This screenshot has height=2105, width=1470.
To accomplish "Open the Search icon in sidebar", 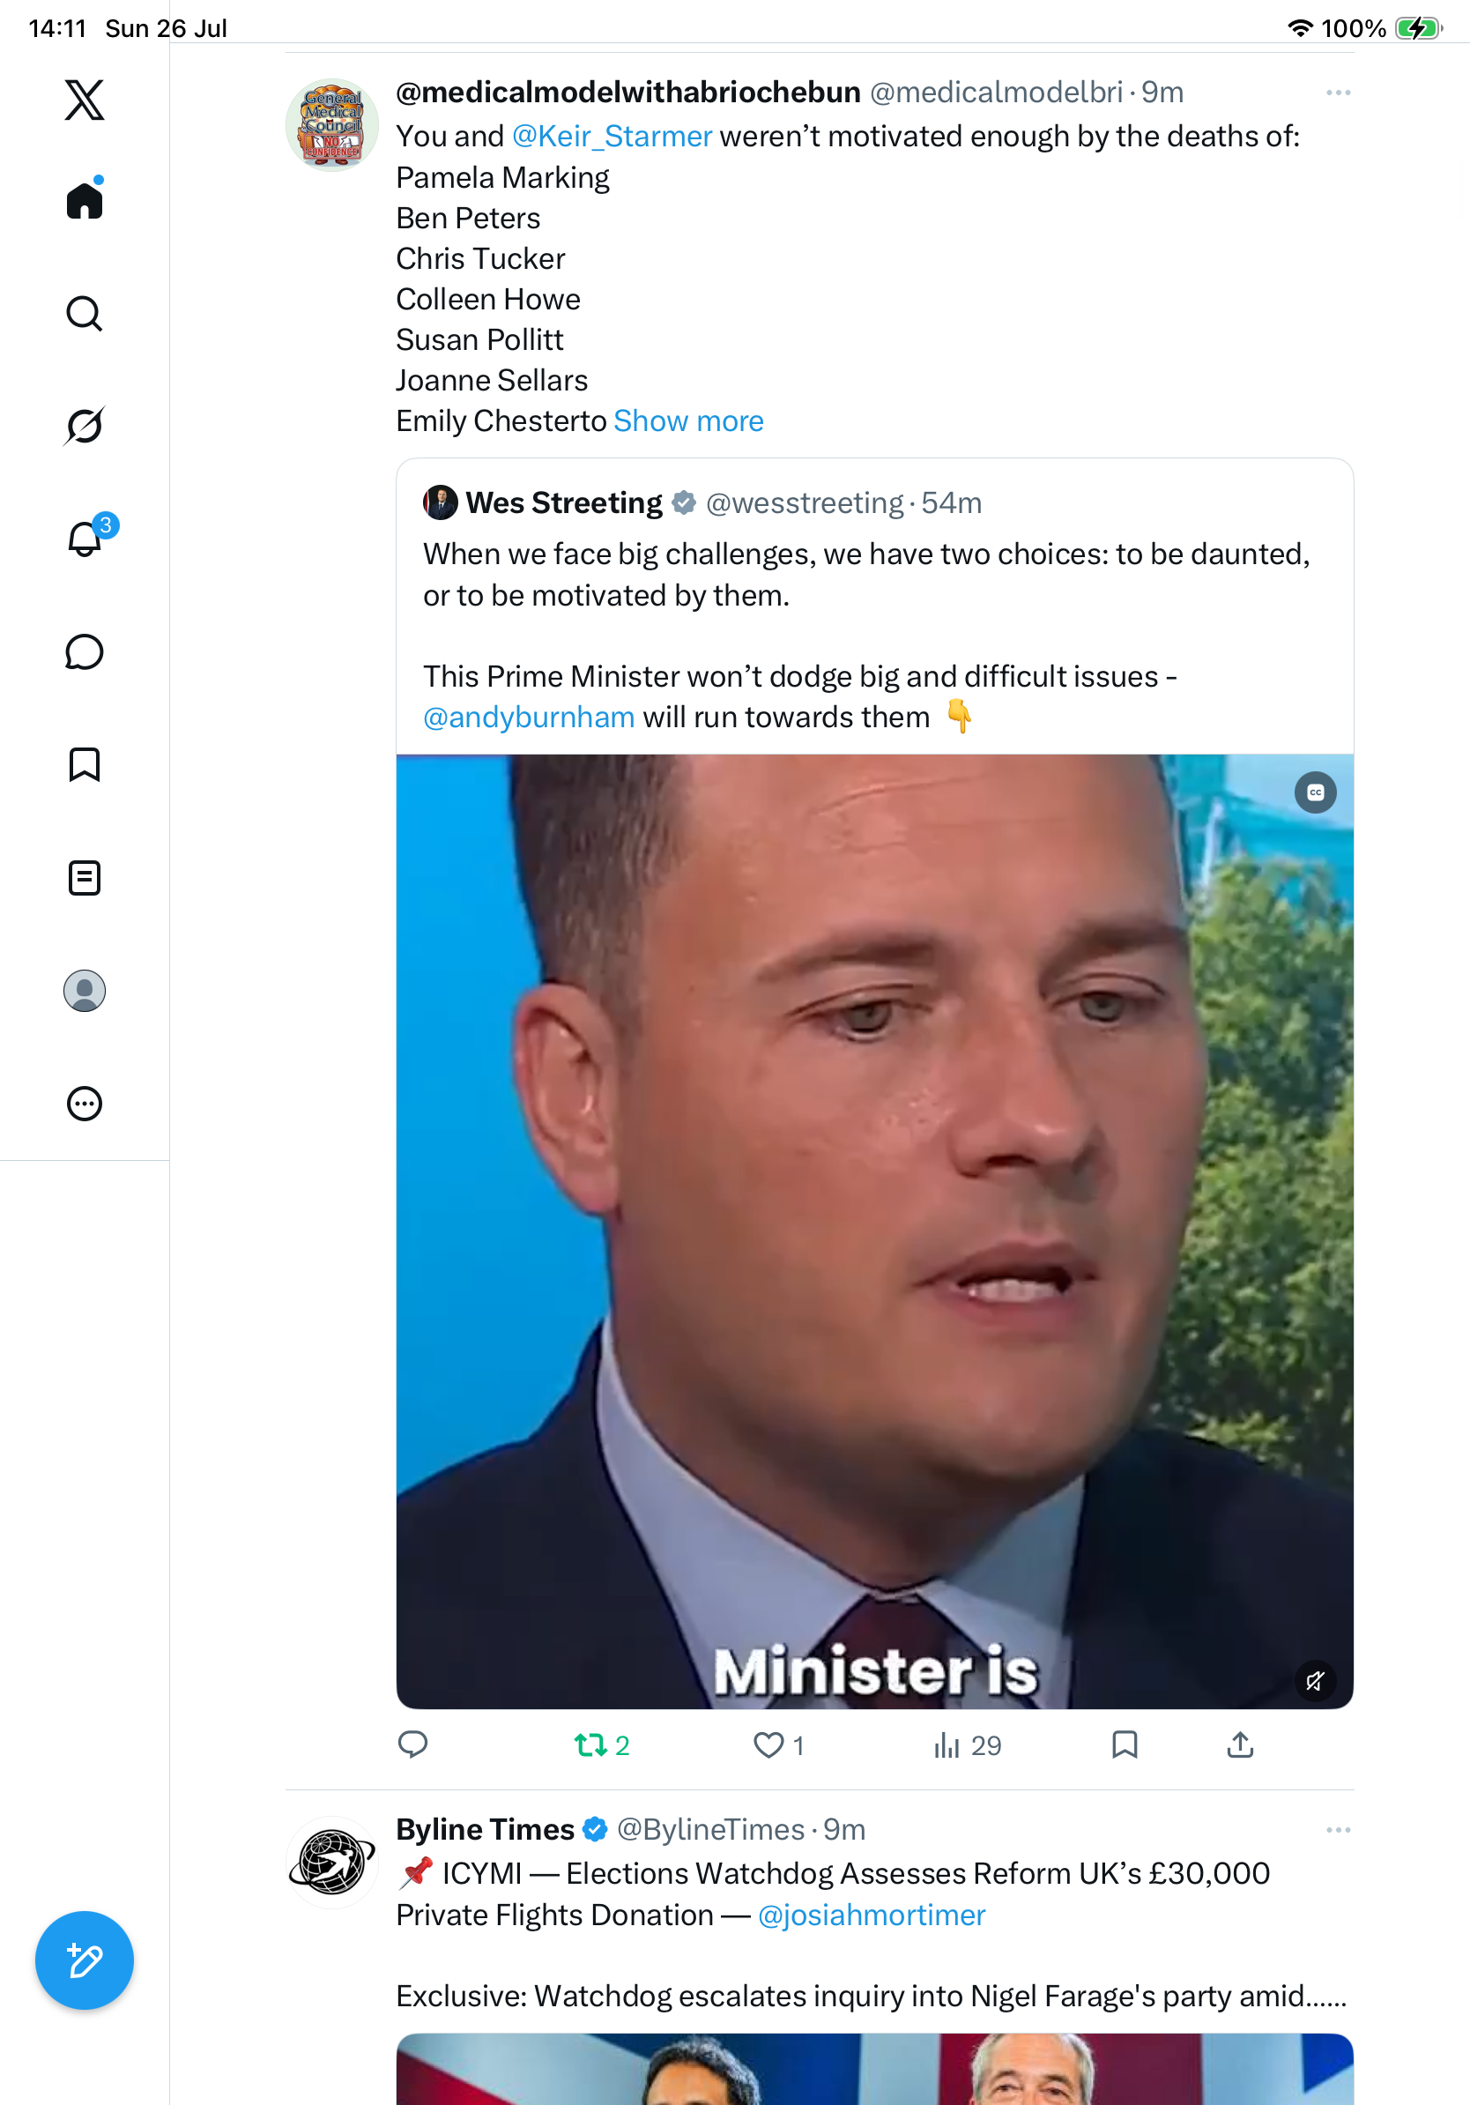I will coord(85,314).
